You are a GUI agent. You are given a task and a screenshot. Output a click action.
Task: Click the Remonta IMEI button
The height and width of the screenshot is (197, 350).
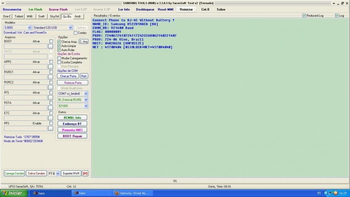[72, 130]
